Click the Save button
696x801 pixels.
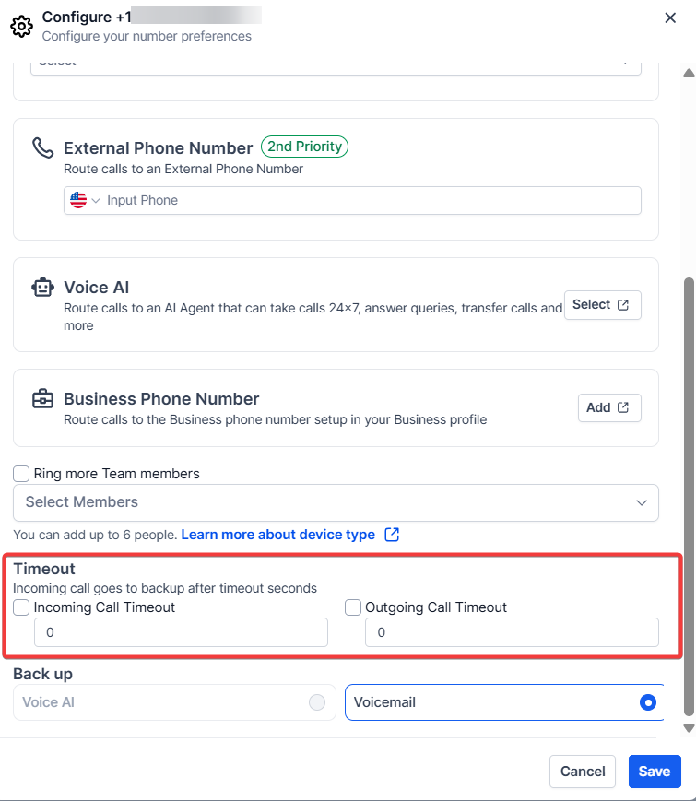pos(655,772)
